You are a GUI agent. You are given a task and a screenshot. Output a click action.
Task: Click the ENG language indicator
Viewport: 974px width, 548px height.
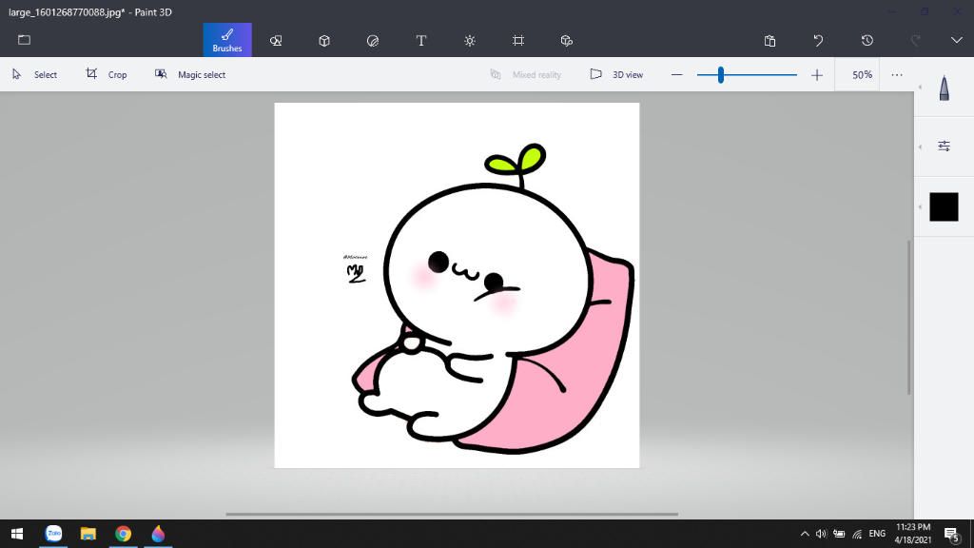click(877, 534)
